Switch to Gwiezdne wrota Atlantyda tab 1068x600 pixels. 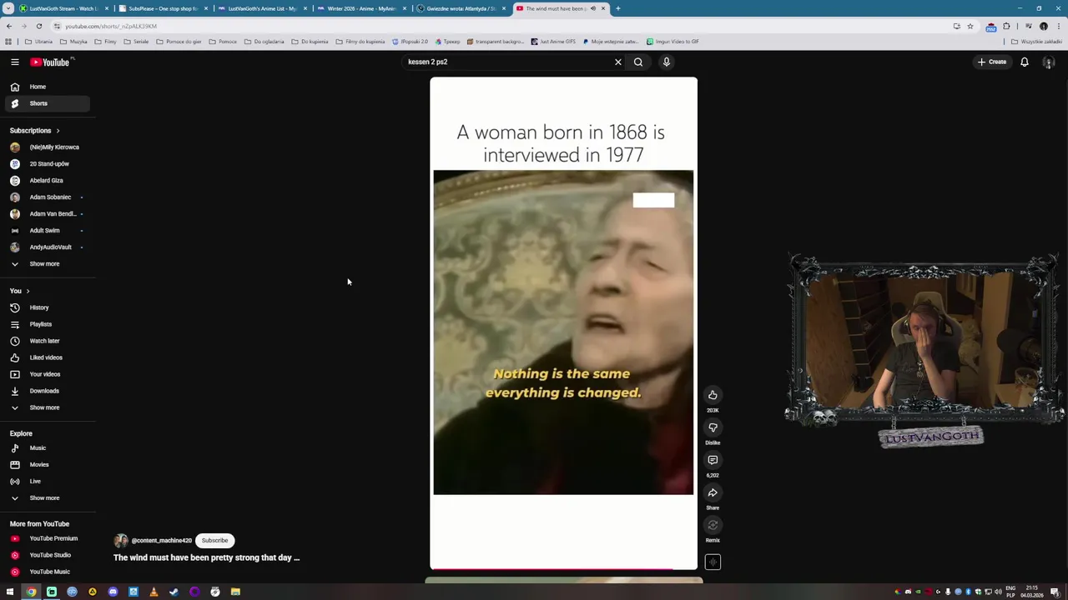(461, 8)
